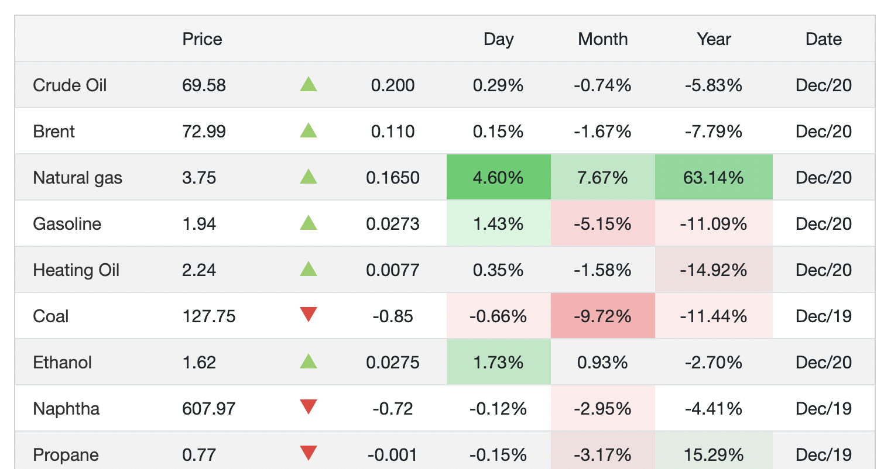Sort by the Month column header

coord(603,39)
